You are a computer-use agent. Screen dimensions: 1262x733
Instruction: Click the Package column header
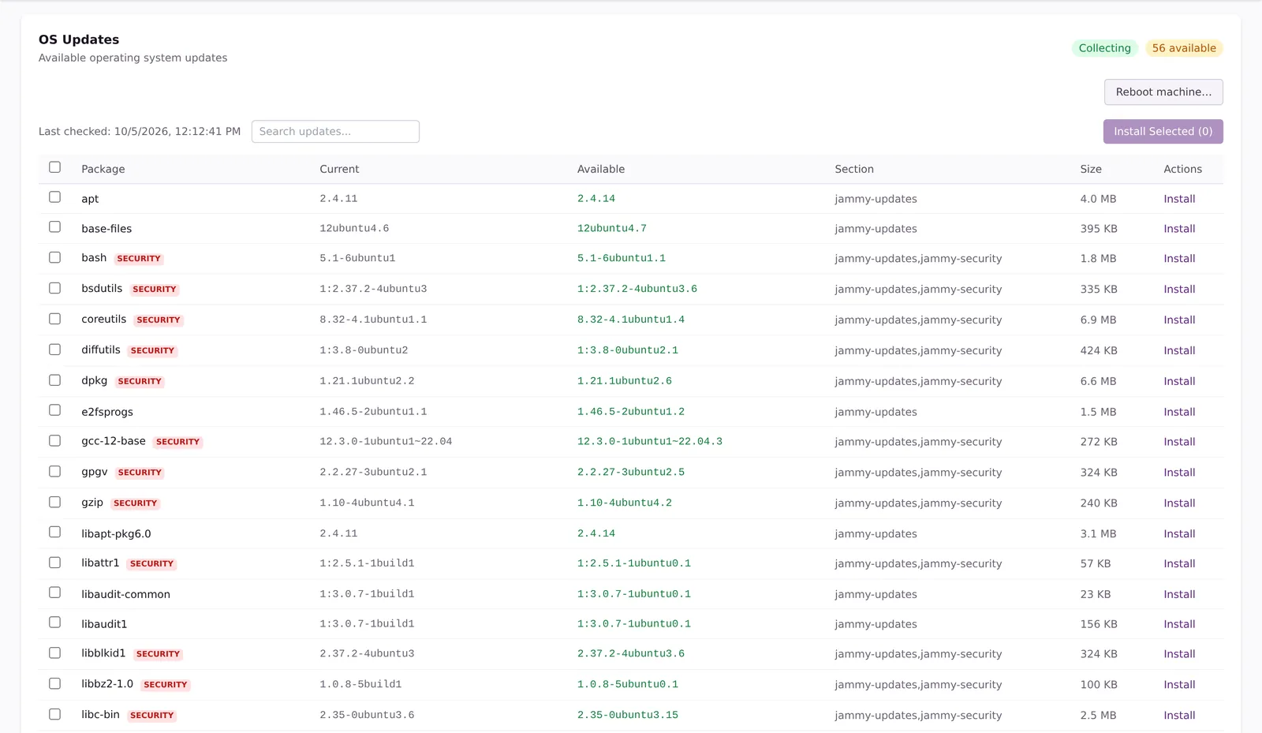[103, 170]
